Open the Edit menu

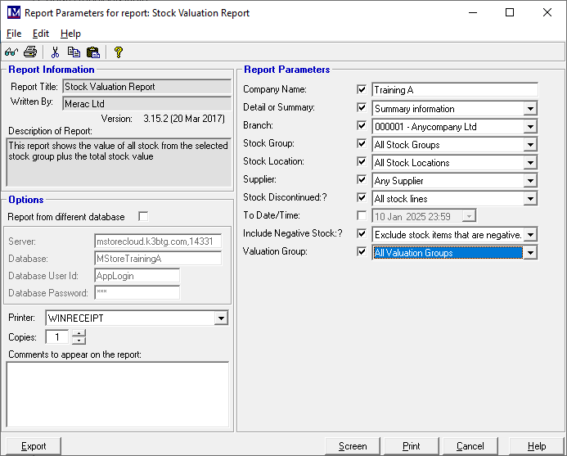(41, 34)
